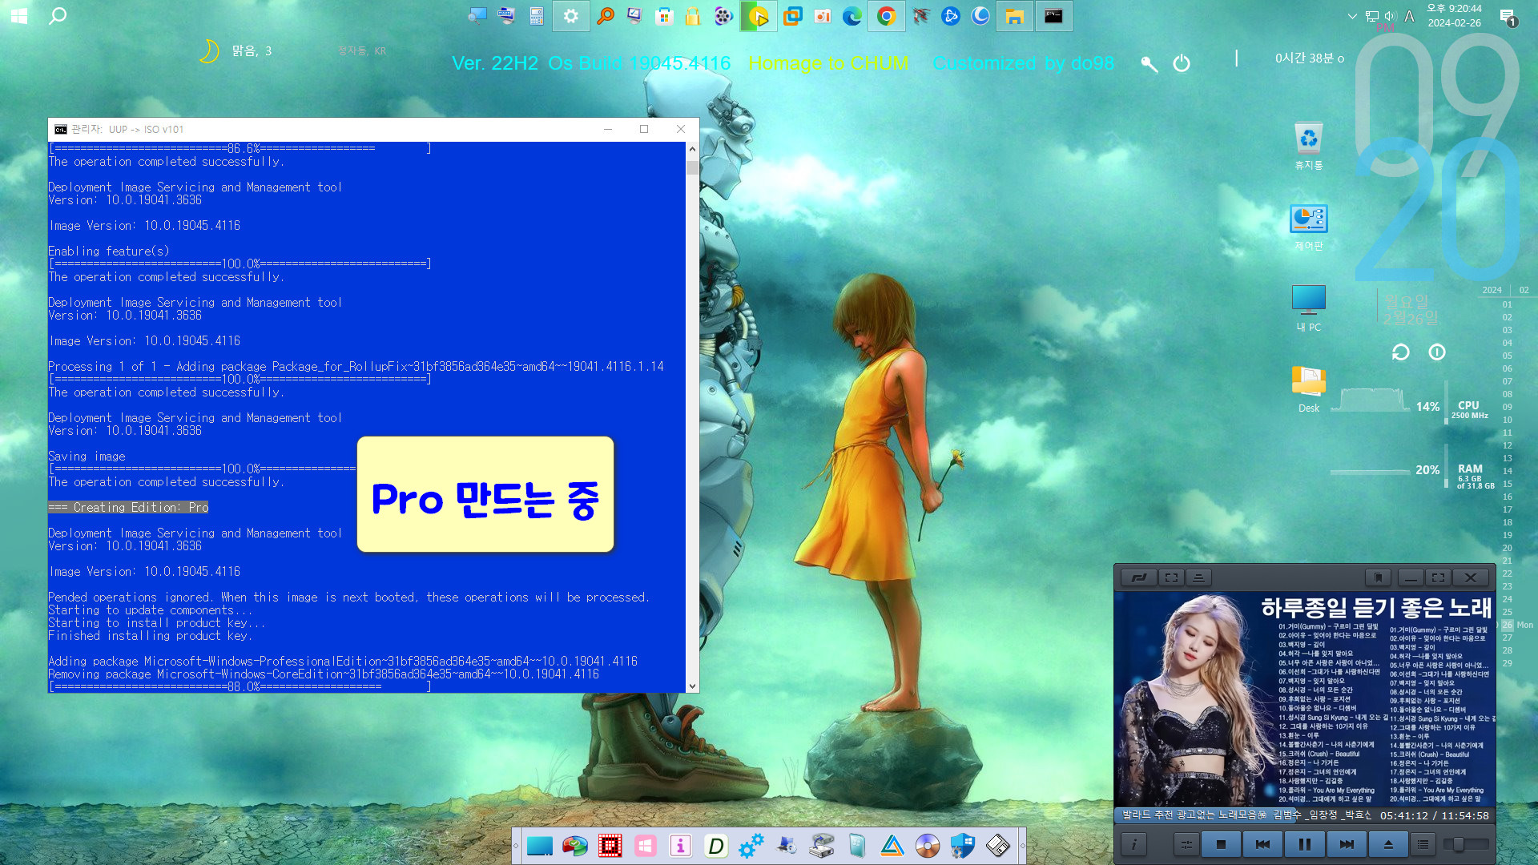
Task: Open the volume icon in system tray
Action: (x=1390, y=16)
